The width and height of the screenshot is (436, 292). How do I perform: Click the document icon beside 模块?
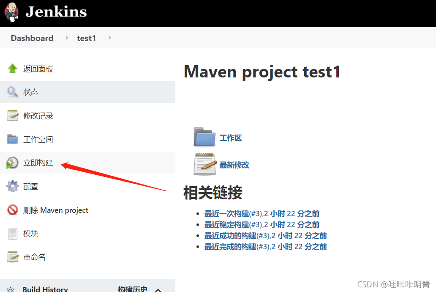[13, 234]
